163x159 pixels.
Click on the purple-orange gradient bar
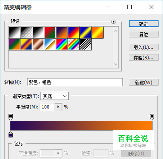[81, 126]
